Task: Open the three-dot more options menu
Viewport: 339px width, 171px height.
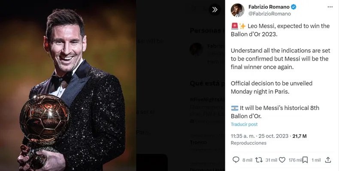Action: [330, 7]
